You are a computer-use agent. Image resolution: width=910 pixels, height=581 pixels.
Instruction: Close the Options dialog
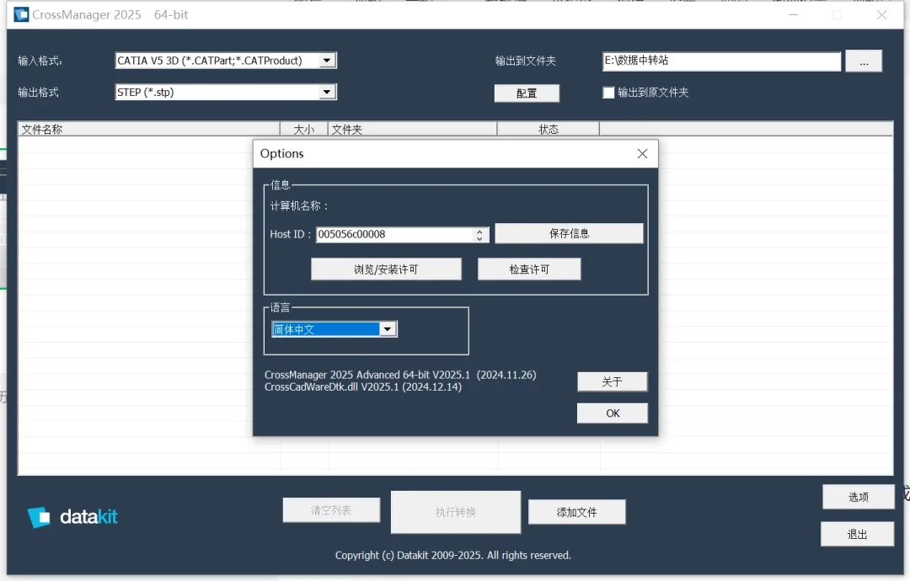642,153
